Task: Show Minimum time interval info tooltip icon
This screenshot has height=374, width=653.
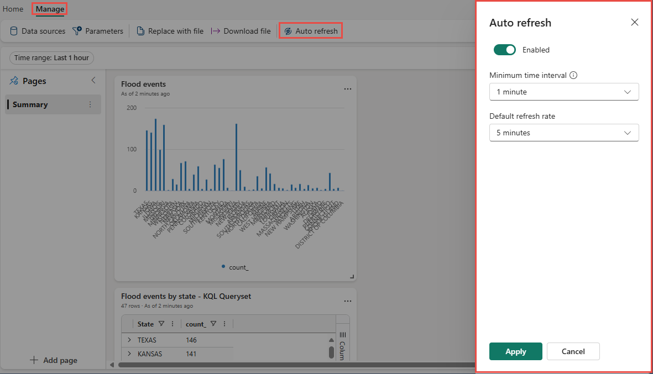Action: [x=573, y=75]
